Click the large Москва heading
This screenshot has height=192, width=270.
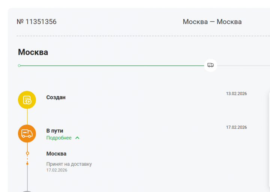point(33,52)
